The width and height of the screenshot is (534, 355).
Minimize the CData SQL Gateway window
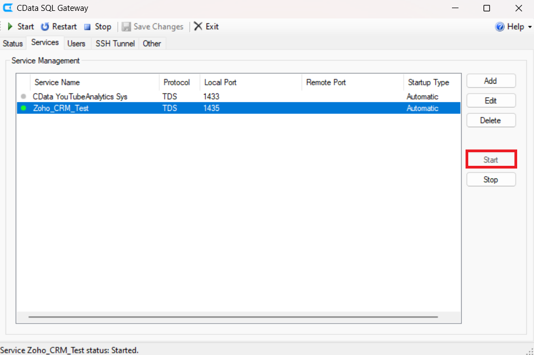click(455, 8)
